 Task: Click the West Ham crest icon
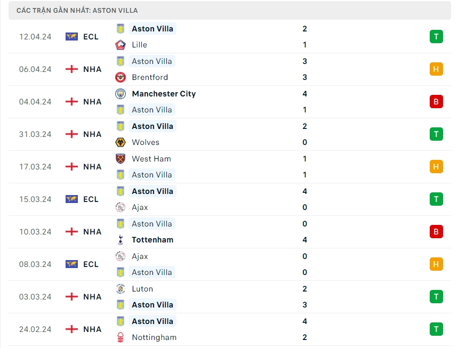coord(120,159)
